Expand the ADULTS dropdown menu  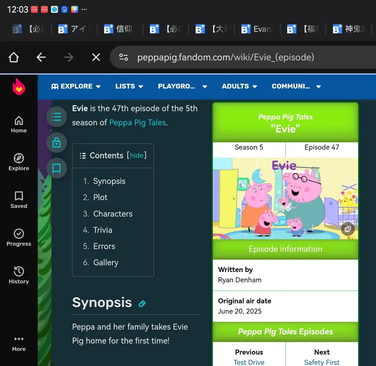(239, 86)
